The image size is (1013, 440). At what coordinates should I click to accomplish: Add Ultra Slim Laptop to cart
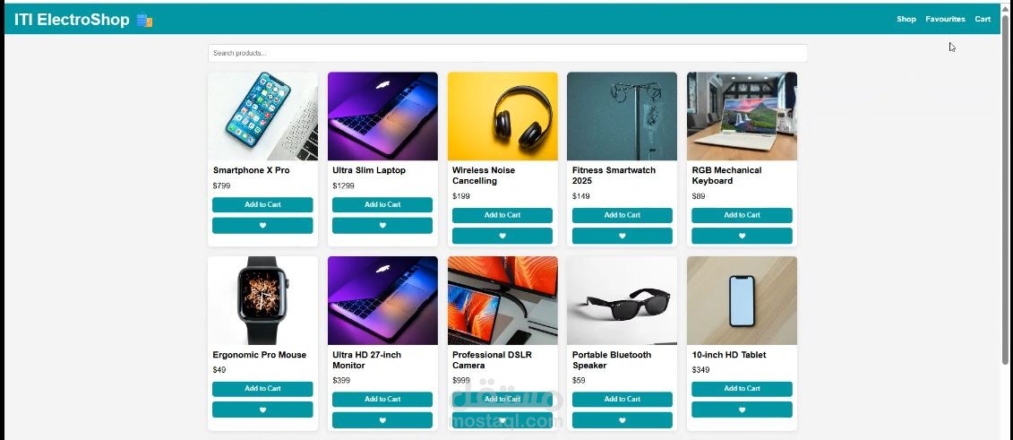pyautogui.click(x=382, y=205)
